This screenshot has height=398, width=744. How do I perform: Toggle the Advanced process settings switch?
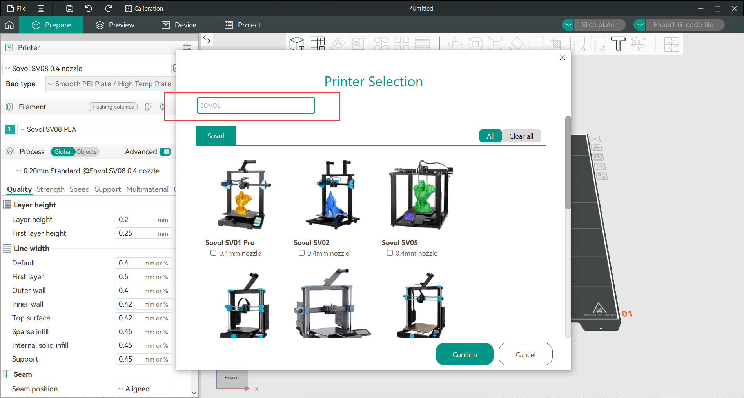click(165, 151)
